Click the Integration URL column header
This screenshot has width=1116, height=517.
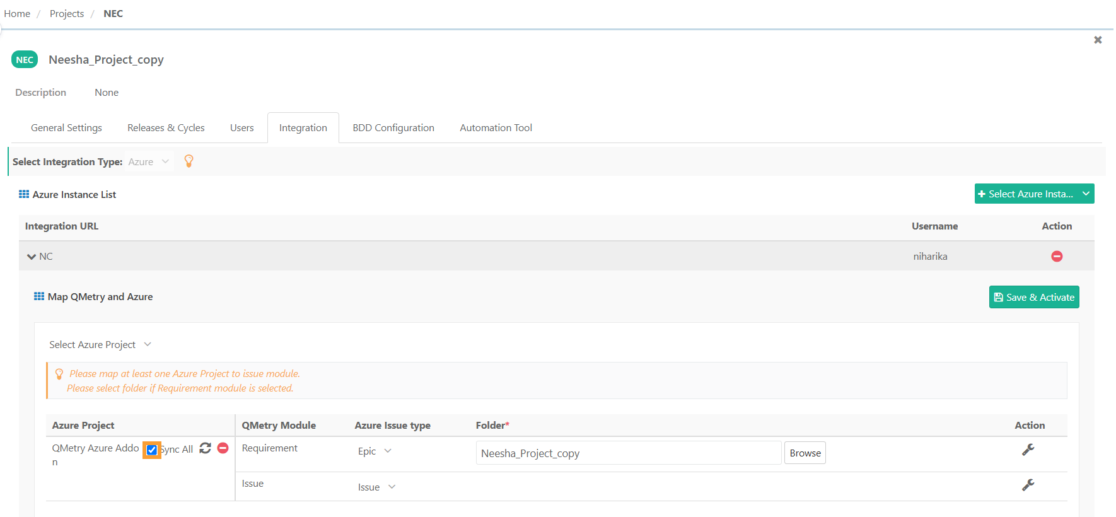[62, 226]
